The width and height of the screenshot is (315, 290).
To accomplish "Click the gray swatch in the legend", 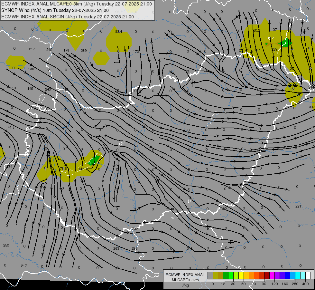I will click(210, 275).
